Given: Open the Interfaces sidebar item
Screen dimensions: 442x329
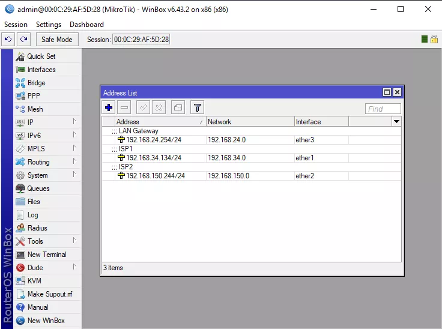Looking at the screenshot, I should tap(47, 70).
